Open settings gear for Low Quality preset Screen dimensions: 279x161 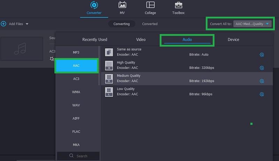click(262, 94)
